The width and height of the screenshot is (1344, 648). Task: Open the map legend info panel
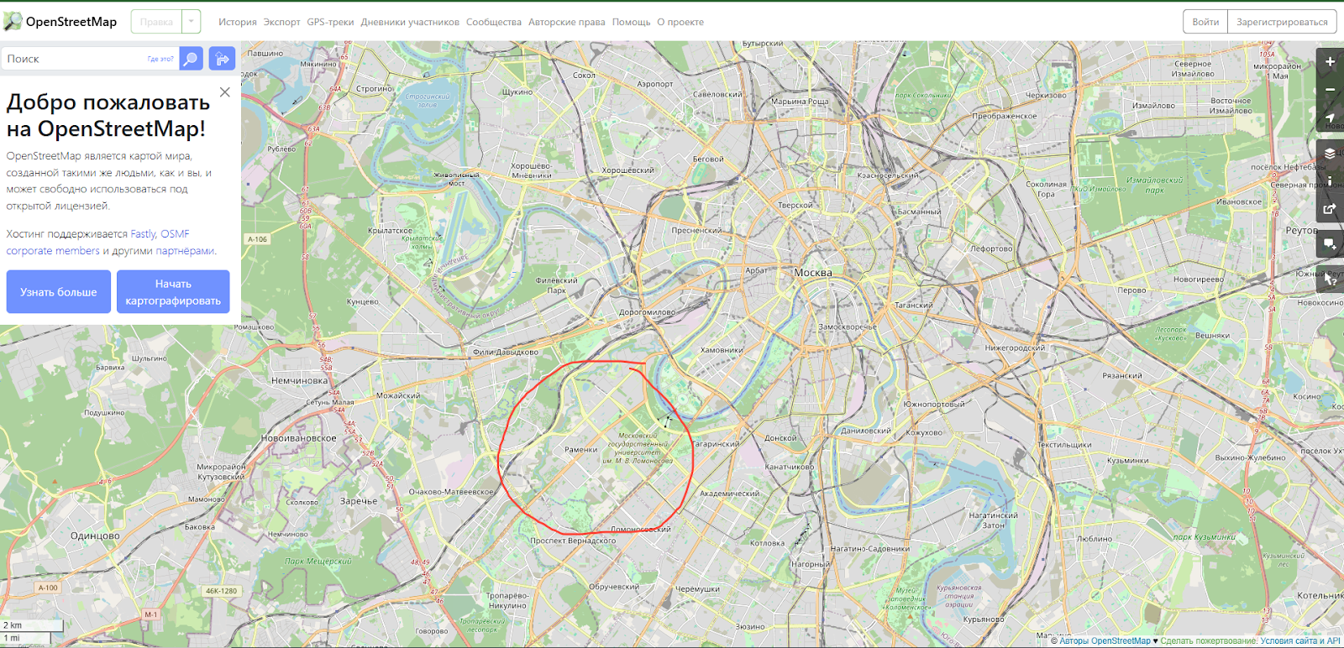click(x=1330, y=180)
